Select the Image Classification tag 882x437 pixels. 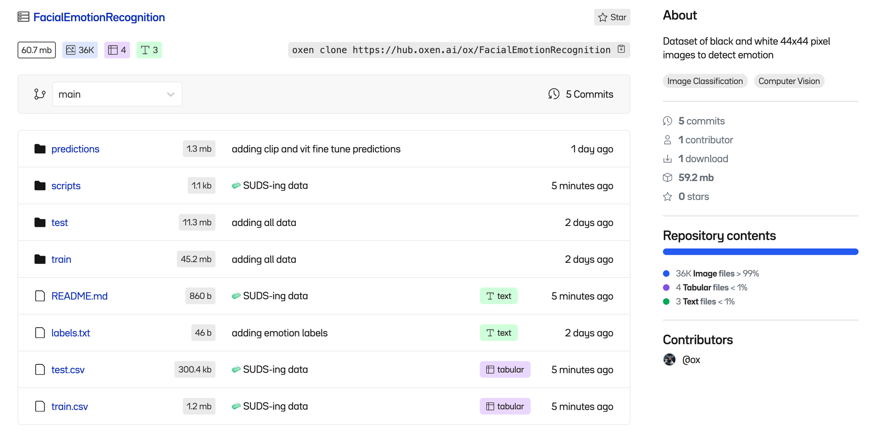click(x=705, y=81)
